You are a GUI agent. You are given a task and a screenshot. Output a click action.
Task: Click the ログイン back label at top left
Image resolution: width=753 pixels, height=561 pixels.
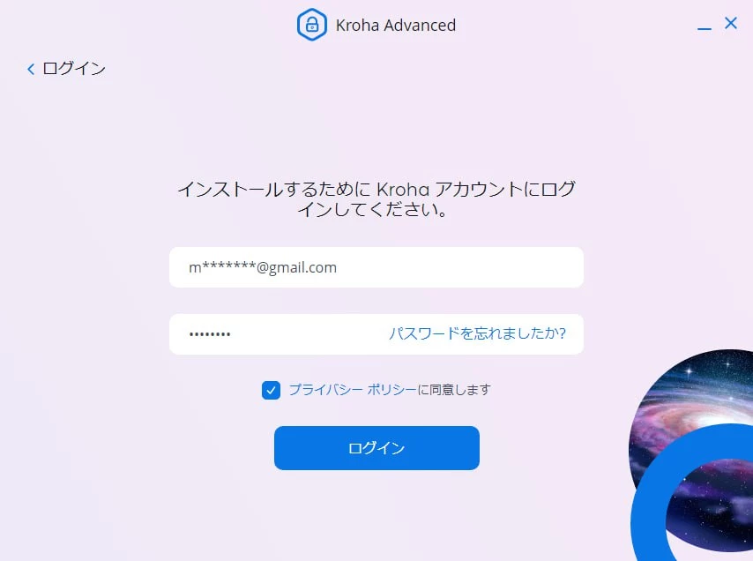pyautogui.click(x=74, y=69)
